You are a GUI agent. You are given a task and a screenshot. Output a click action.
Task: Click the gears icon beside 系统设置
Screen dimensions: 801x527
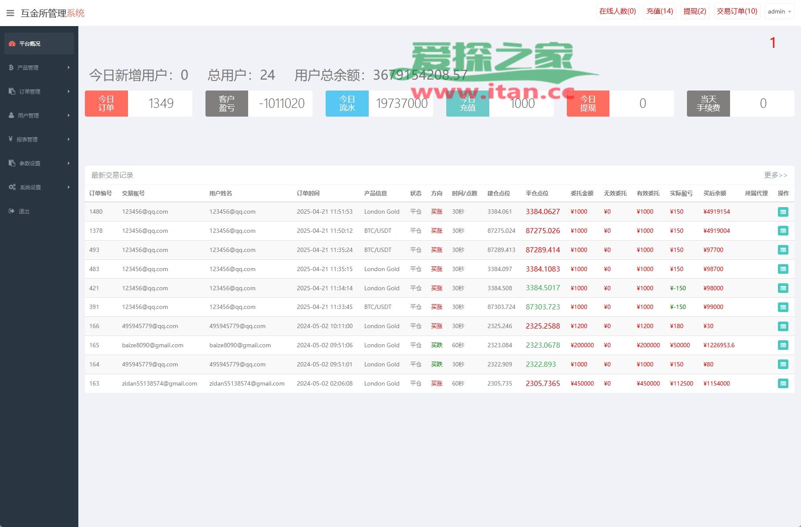tap(12, 187)
